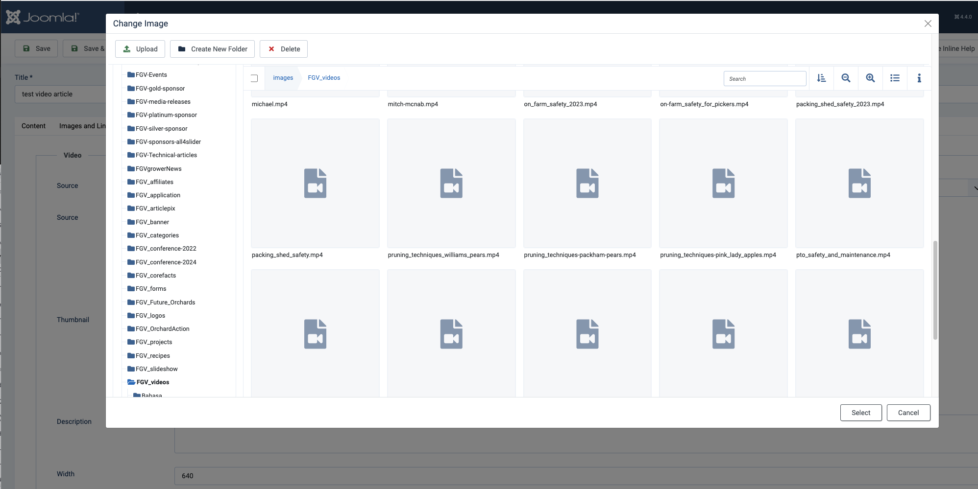Open FGV-Technical-articles folder
Image resolution: width=978 pixels, height=489 pixels.
coord(166,155)
